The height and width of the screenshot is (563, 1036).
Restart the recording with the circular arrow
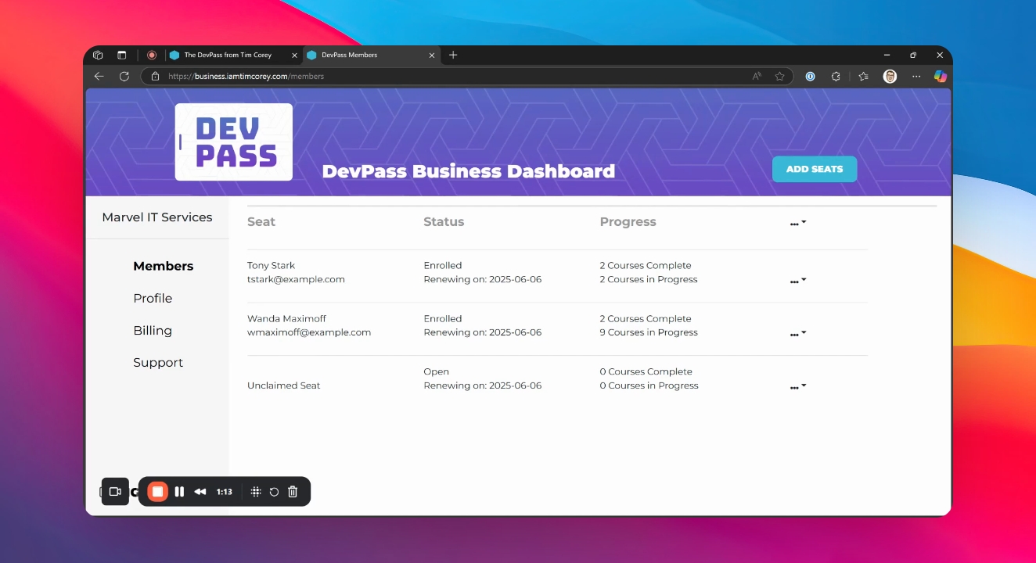pyautogui.click(x=274, y=492)
